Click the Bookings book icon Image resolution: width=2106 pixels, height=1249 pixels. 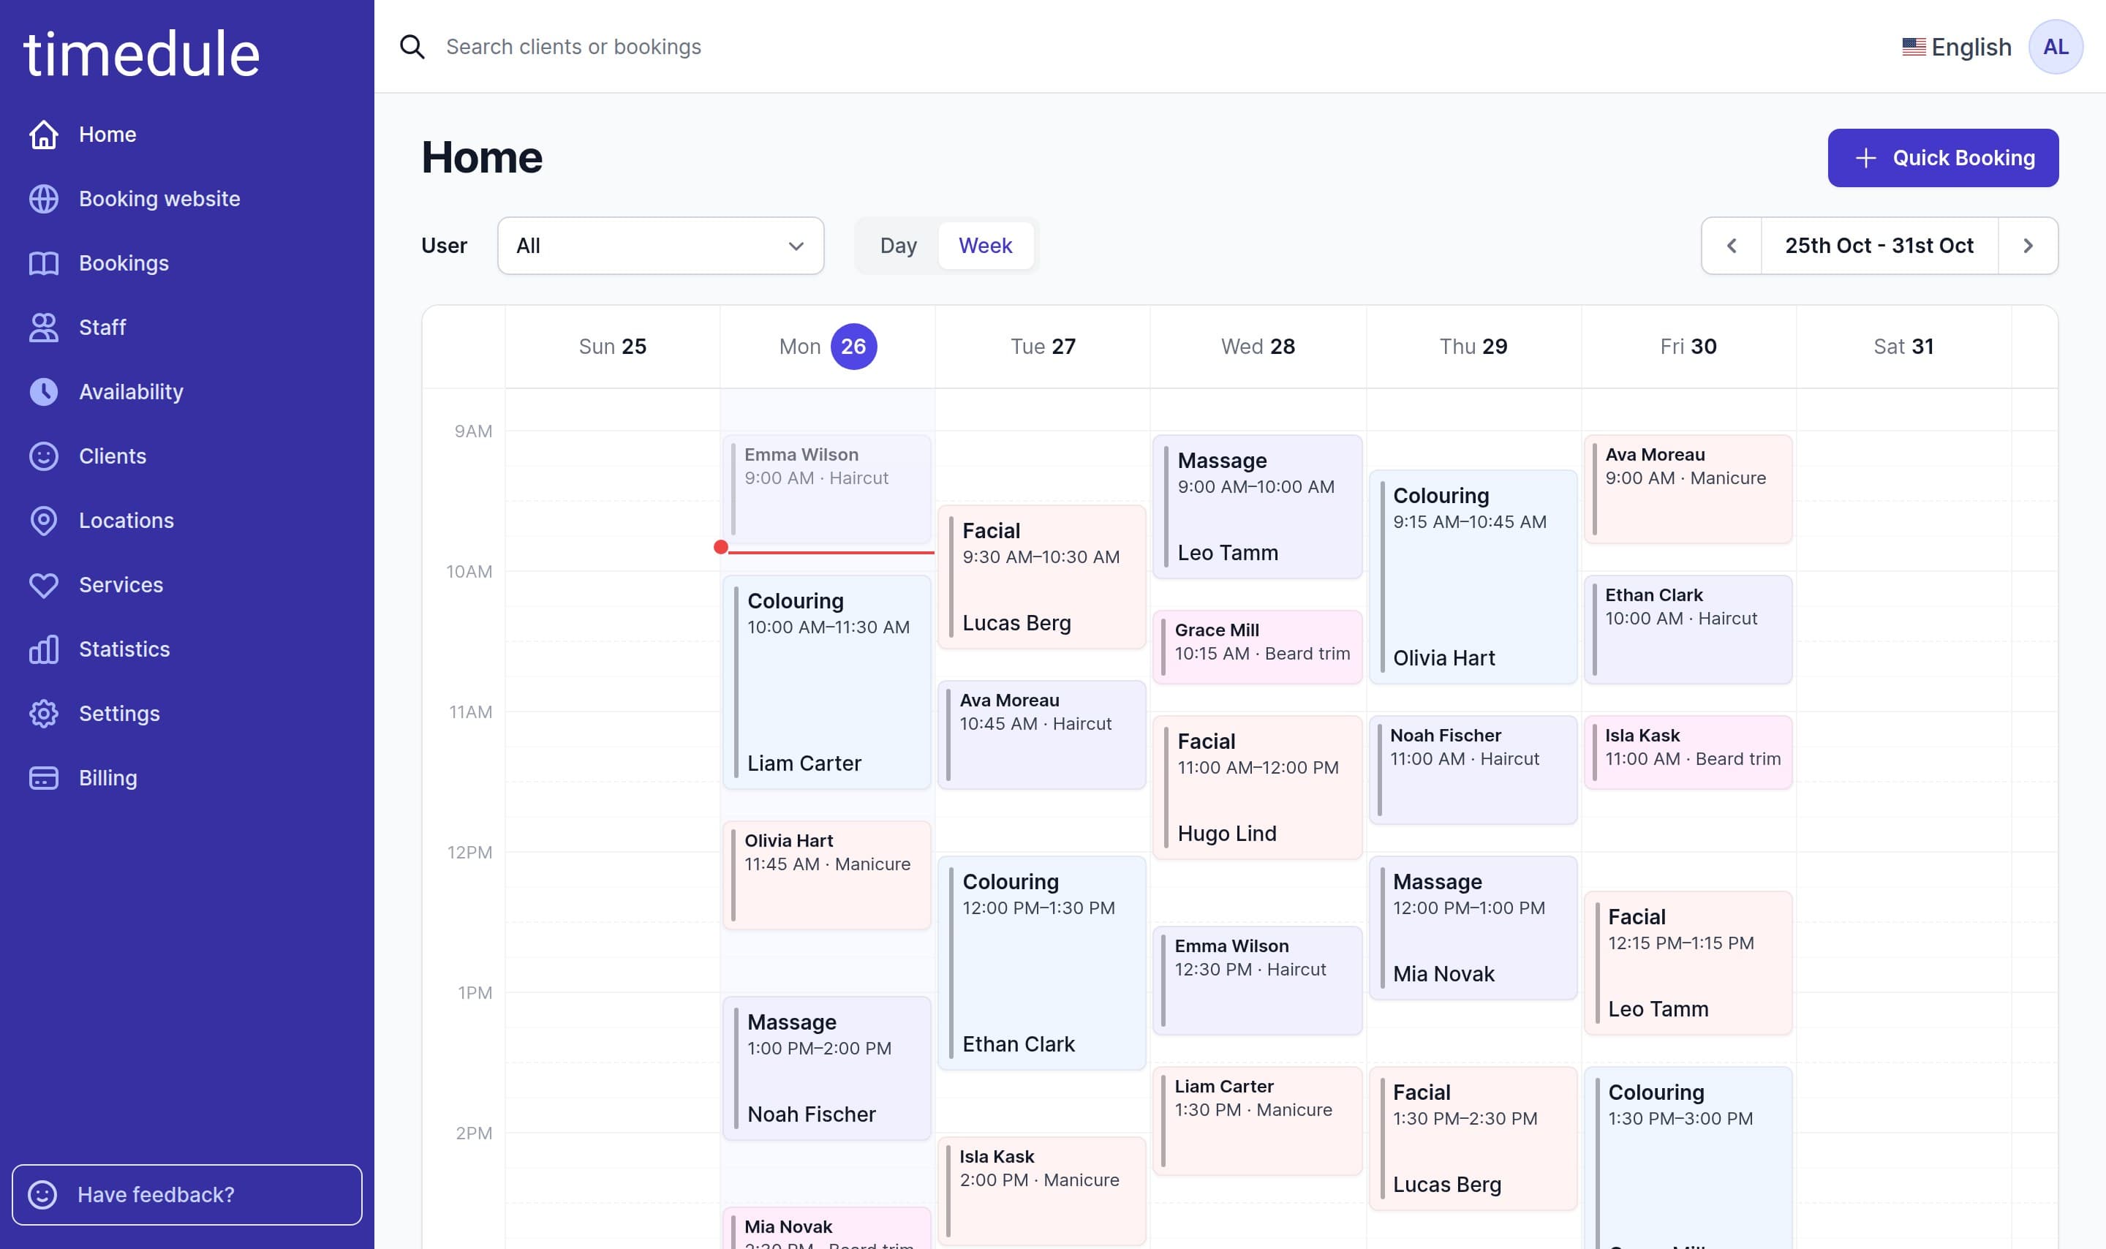(44, 263)
